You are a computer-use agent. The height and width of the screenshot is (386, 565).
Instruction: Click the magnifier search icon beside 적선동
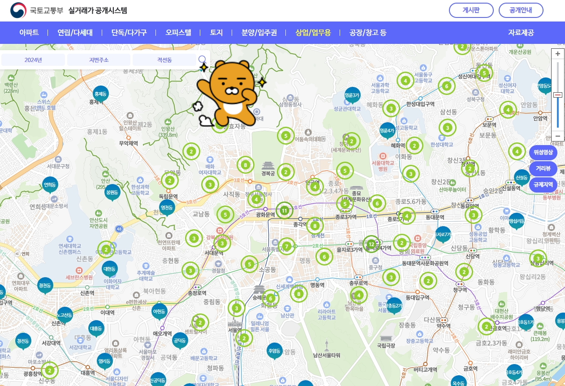[x=203, y=60]
